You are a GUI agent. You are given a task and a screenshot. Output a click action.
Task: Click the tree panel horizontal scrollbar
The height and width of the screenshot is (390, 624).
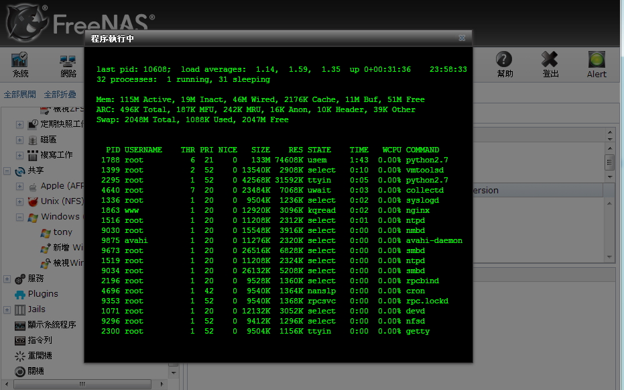(x=82, y=384)
